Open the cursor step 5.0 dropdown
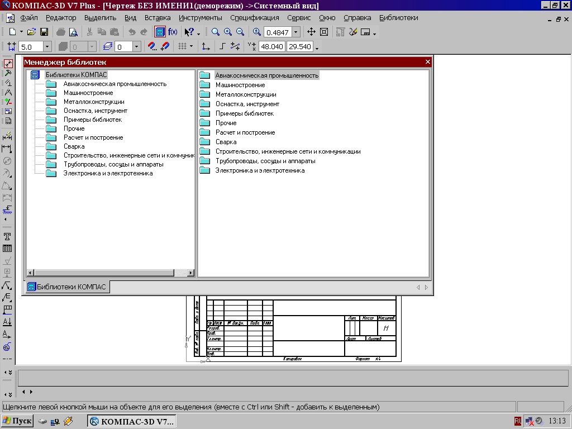Image resolution: width=572 pixels, height=429 pixels. (47, 47)
